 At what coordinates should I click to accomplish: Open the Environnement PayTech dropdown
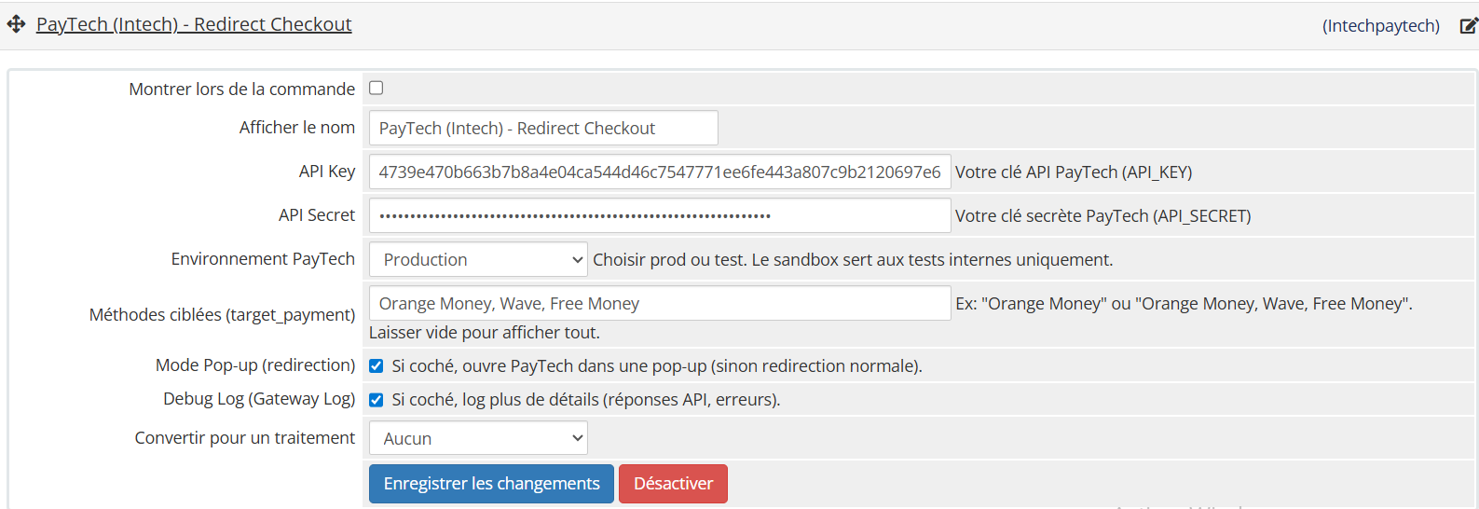pos(478,260)
